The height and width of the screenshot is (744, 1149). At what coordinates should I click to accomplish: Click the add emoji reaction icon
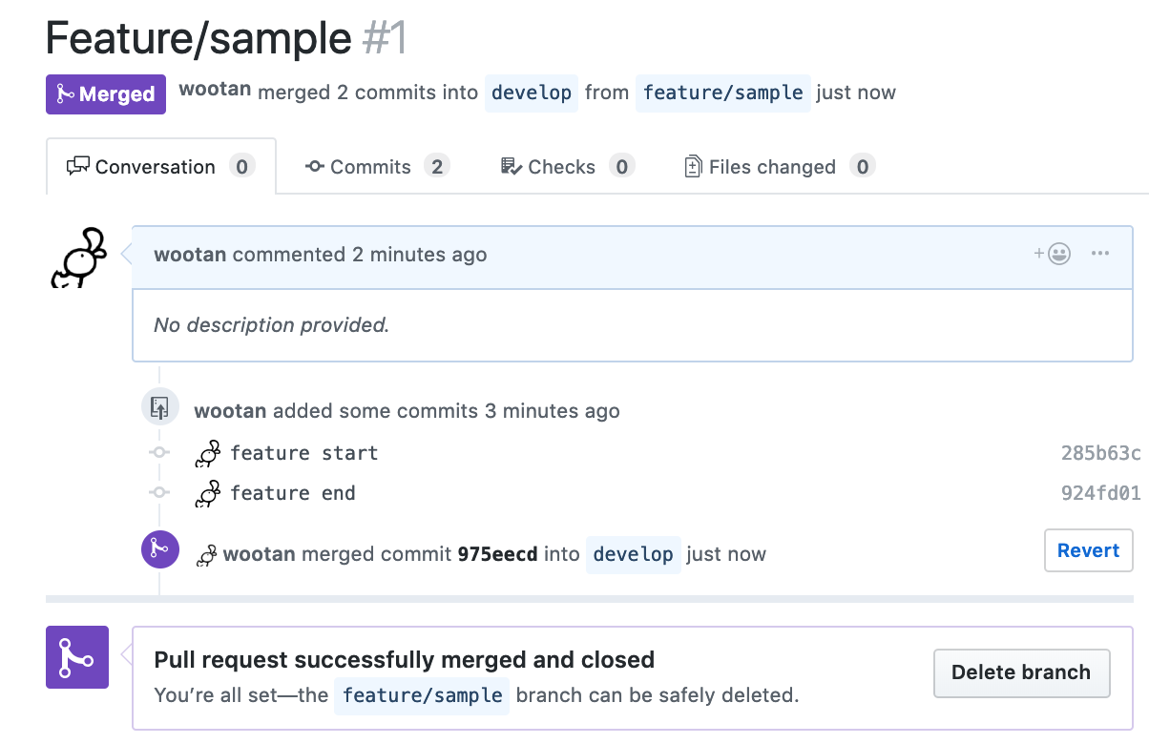point(1052,254)
